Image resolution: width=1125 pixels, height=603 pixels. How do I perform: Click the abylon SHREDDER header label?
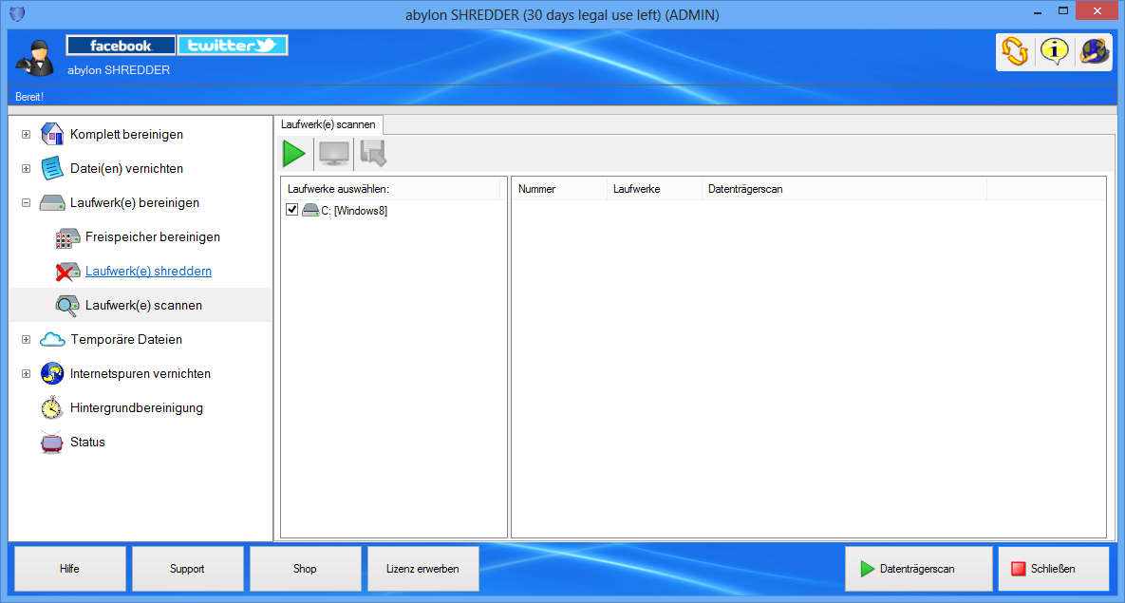pos(119,70)
